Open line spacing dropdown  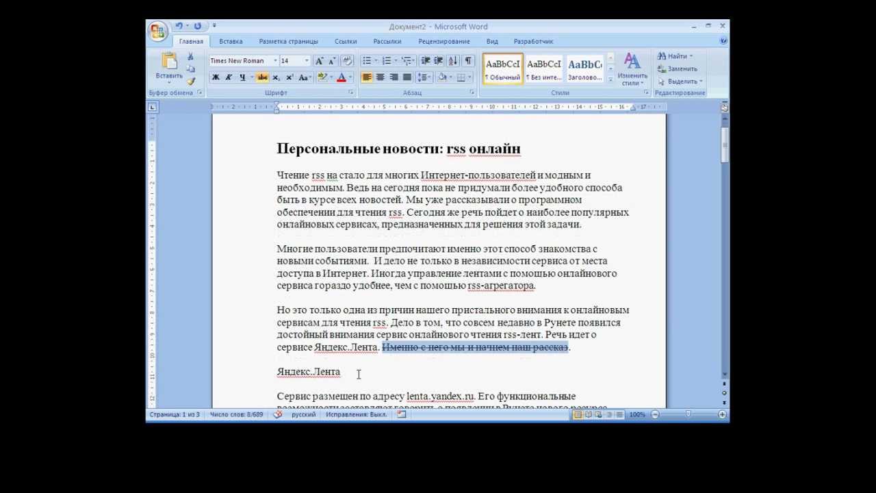click(425, 77)
